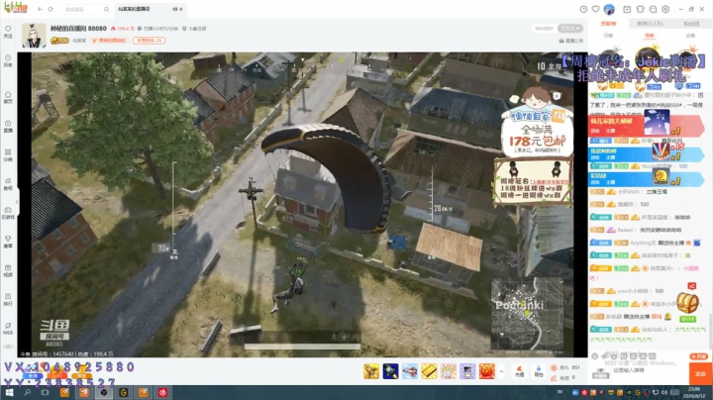Open the live announcement link
The image size is (713, 400).
(571, 41)
